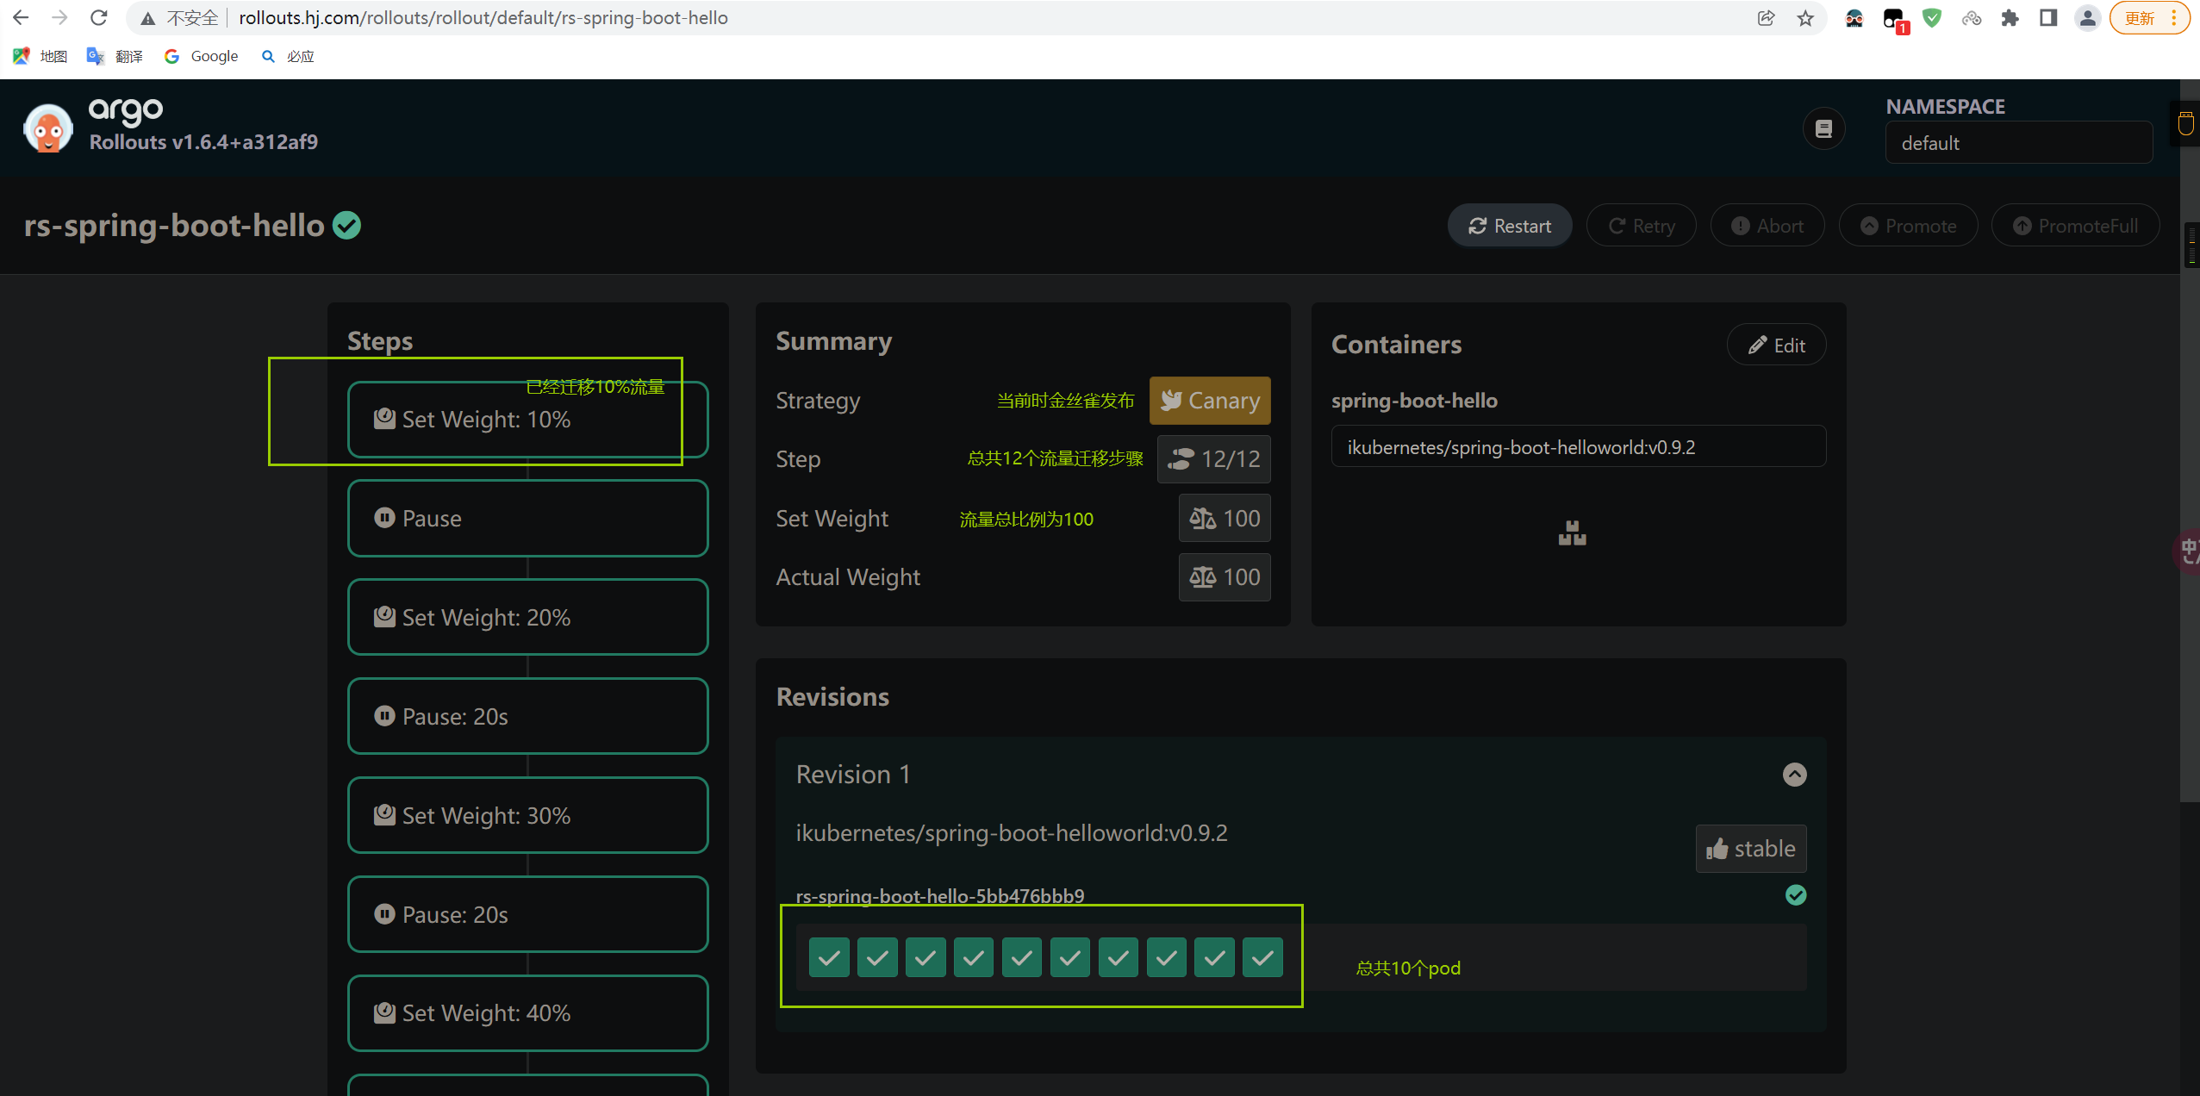2200x1096 pixels.
Task: Click the weight icon in Set Weight: 20%
Action: (x=384, y=617)
